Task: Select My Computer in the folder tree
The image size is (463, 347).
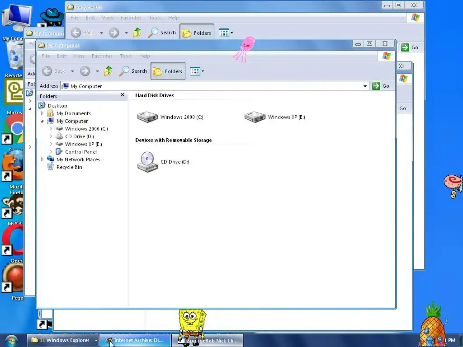Action: click(72, 121)
